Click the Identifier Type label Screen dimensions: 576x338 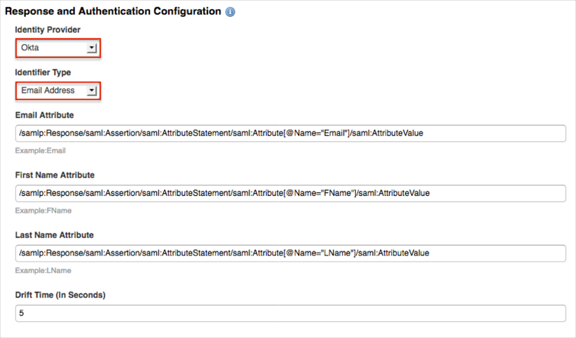click(x=43, y=73)
